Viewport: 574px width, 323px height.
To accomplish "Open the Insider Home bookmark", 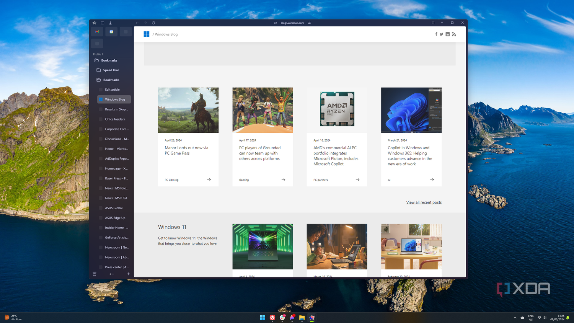I will [114, 228].
